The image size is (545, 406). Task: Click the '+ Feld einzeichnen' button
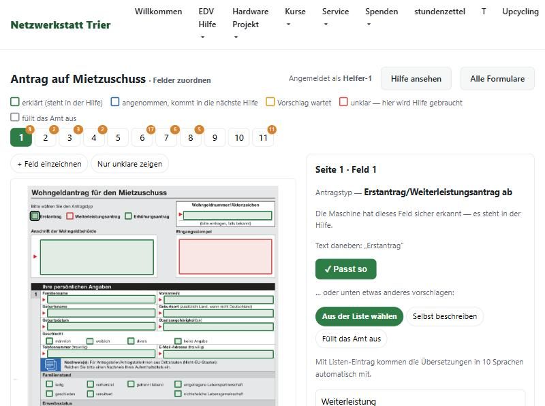pyautogui.click(x=49, y=164)
